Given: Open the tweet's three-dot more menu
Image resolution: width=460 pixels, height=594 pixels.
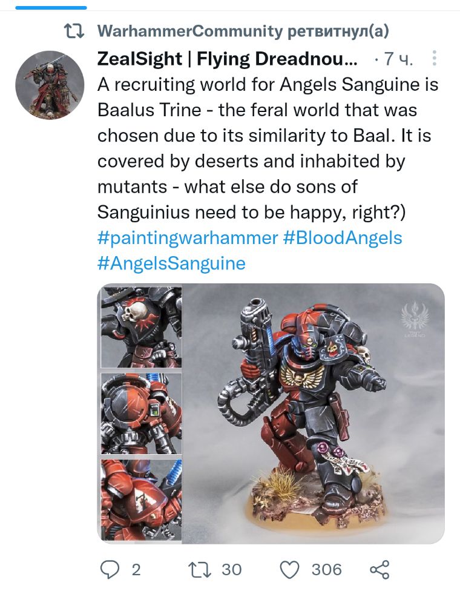Looking at the screenshot, I should point(434,58).
